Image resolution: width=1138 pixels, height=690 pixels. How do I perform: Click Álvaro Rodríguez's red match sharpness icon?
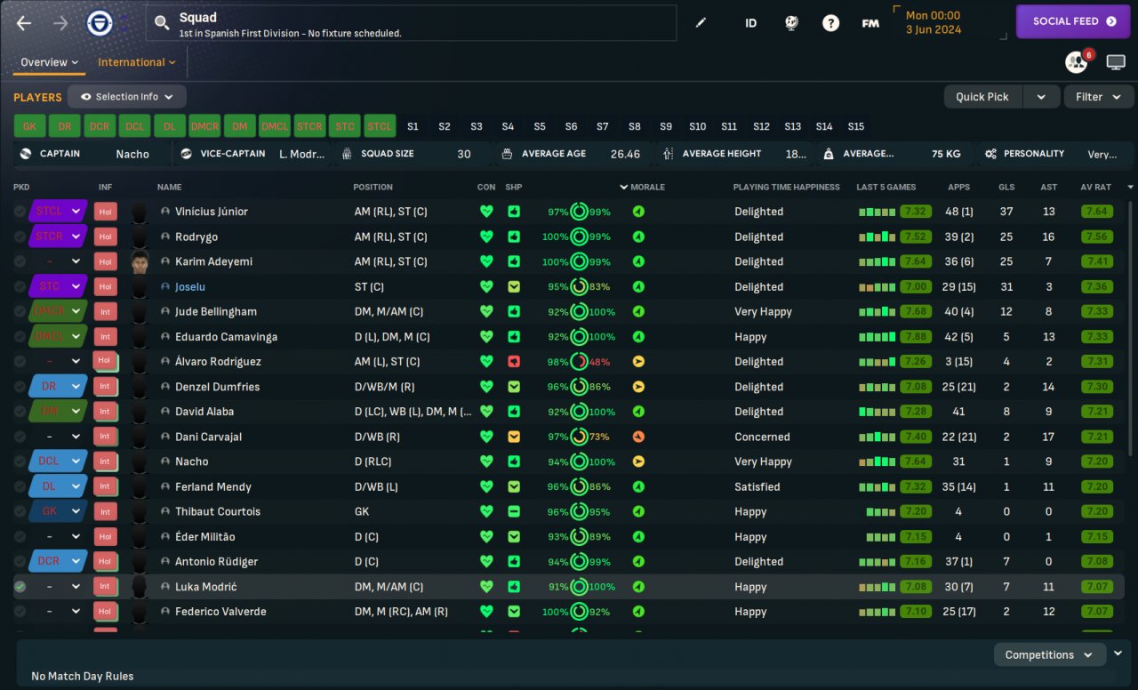click(x=514, y=362)
